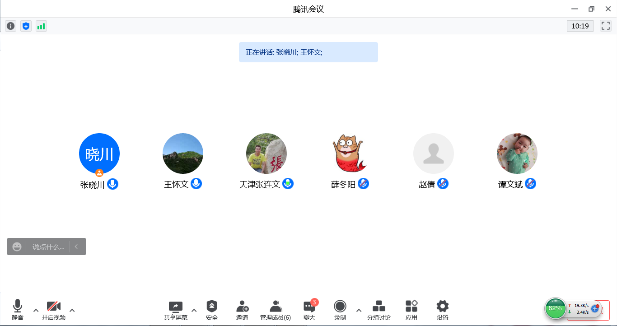Open the 应用 apps panel
The height and width of the screenshot is (326, 617).
click(x=411, y=309)
